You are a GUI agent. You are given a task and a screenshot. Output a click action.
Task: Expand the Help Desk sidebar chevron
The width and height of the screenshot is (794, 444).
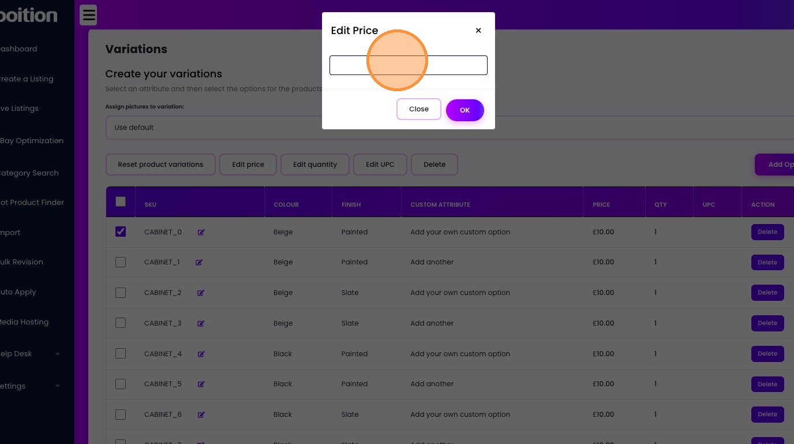[58, 354]
